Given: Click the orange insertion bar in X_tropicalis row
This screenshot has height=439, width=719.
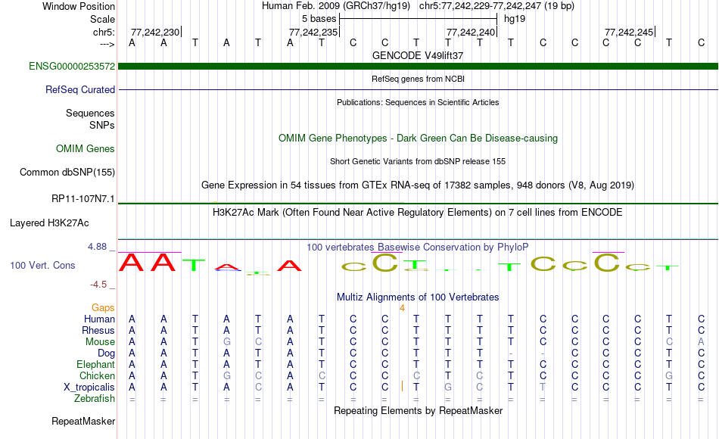Looking at the screenshot, I should click(402, 386).
